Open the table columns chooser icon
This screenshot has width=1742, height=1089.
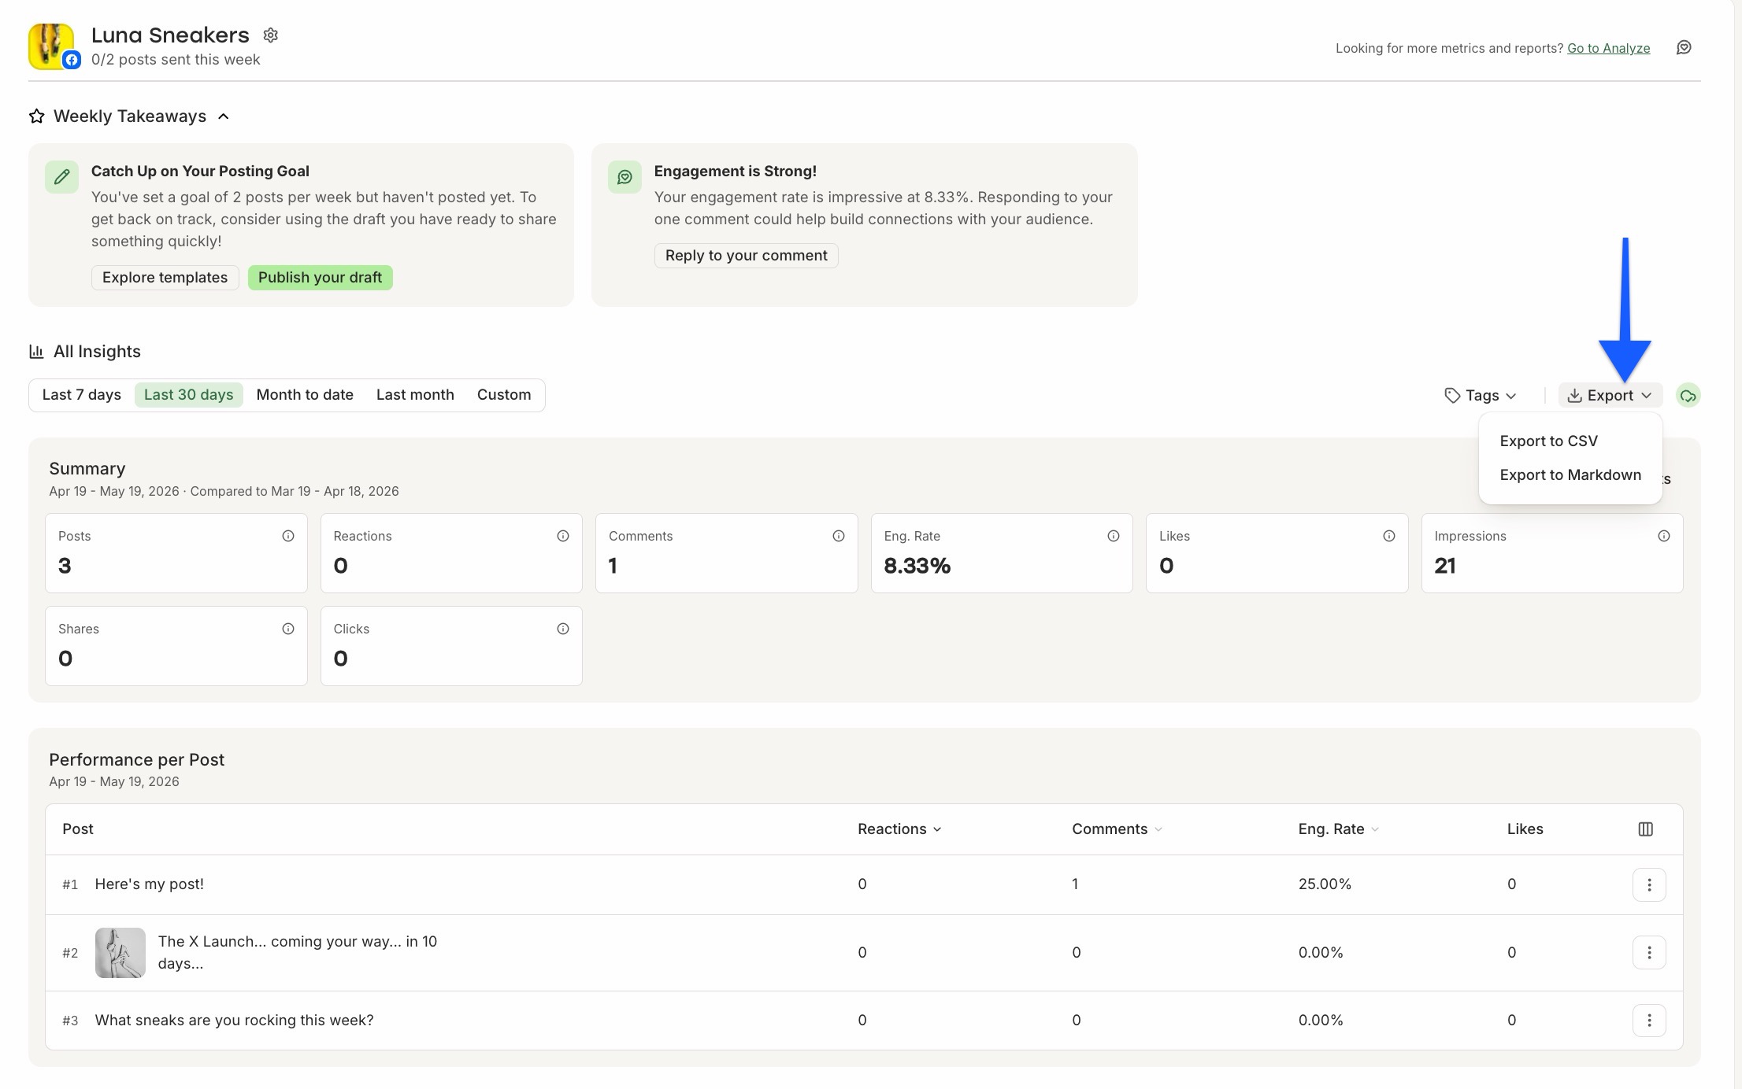[x=1645, y=829]
